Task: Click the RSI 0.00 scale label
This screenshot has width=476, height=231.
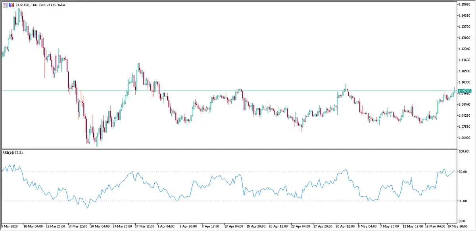Action: 462,221
